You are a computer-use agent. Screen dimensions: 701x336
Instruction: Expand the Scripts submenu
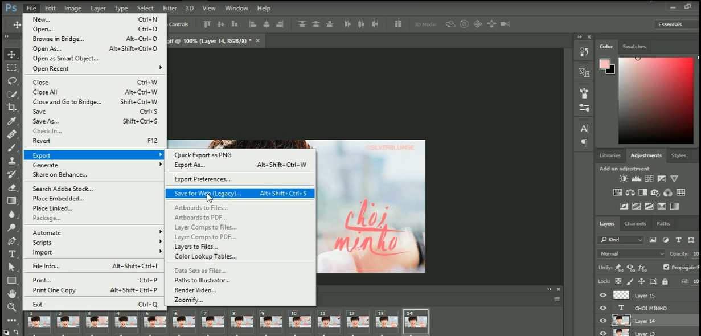[x=95, y=243]
